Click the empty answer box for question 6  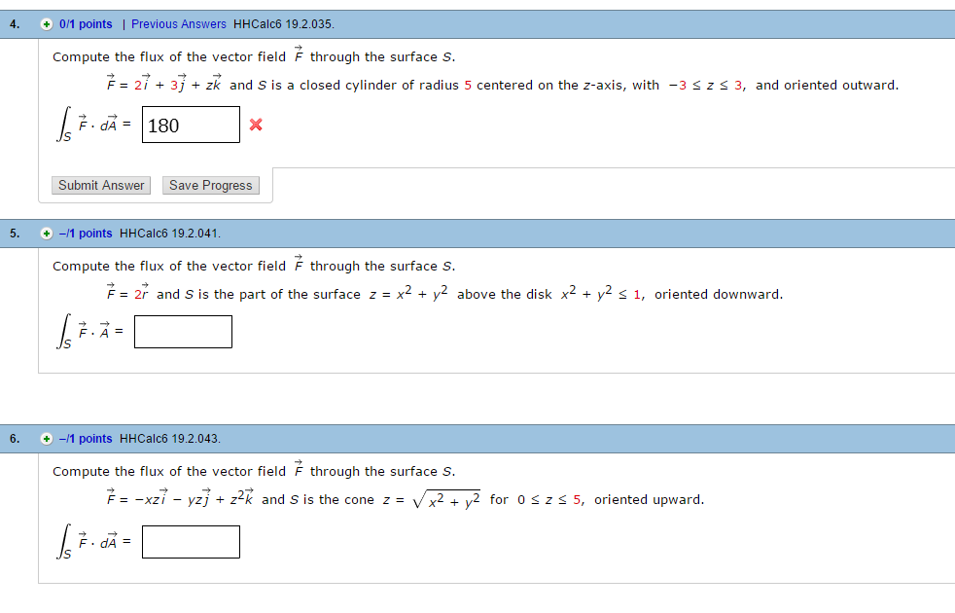pyautogui.click(x=191, y=541)
